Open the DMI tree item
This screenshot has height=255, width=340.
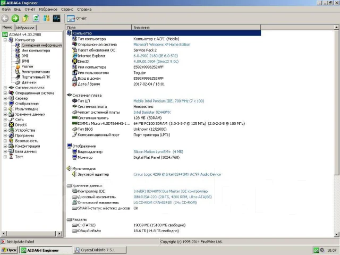tap(25, 56)
